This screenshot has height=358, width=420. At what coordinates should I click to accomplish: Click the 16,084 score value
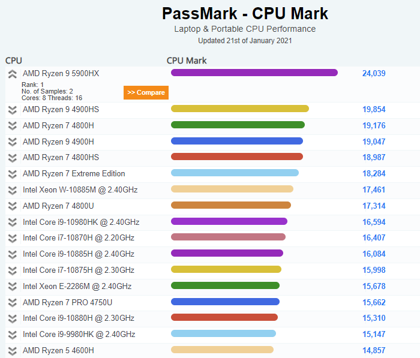pos(374,254)
